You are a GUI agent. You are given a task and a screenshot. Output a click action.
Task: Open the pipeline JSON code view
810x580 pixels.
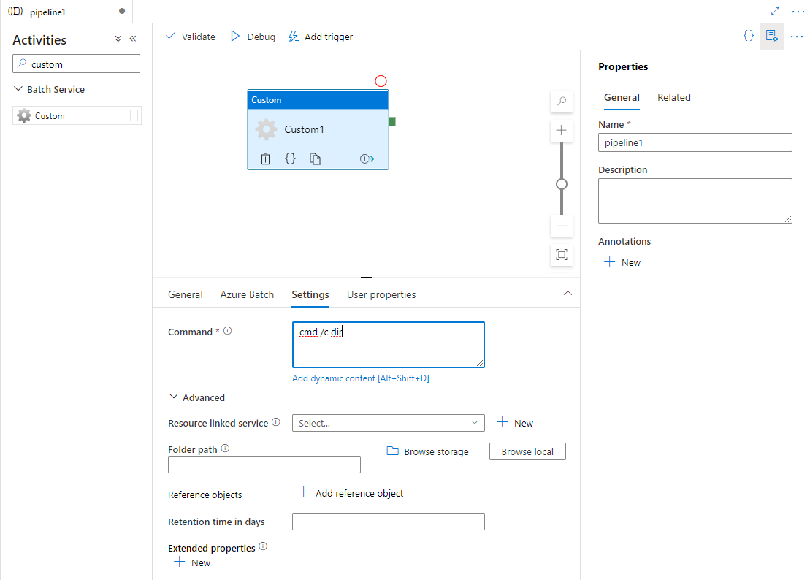tap(747, 35)
